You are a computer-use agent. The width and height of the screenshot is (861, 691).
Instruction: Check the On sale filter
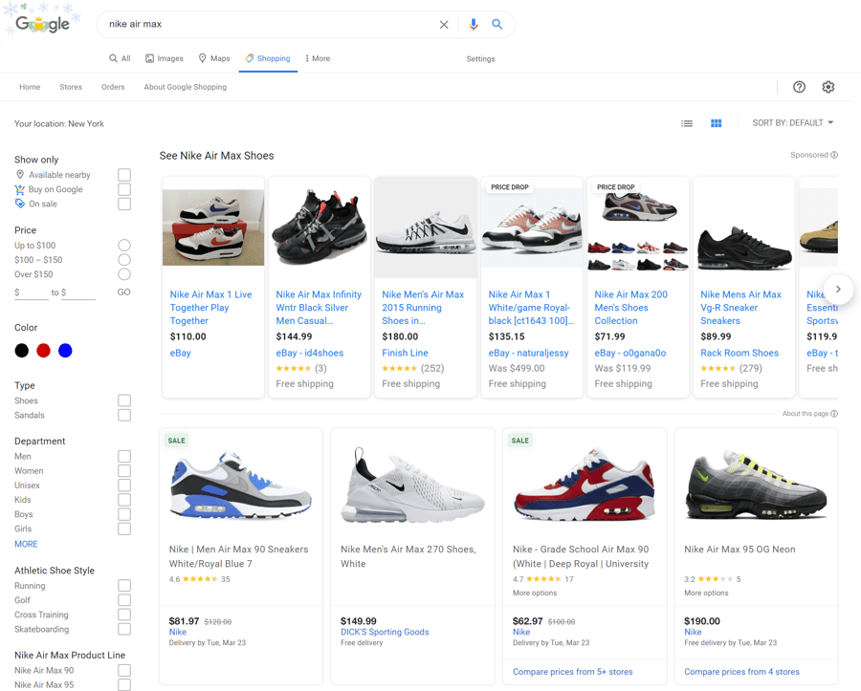[x=124, y=204]
